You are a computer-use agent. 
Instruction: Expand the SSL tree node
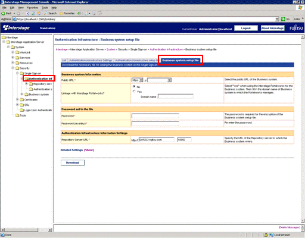[x=17, y=105]
